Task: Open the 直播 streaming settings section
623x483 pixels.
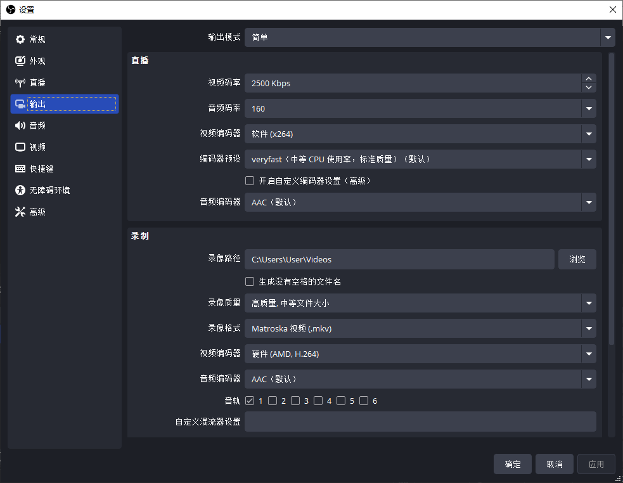Action: pos(36,82)
